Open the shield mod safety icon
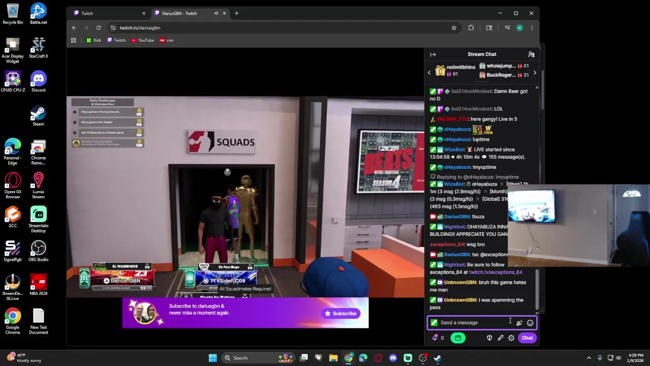 (489, 338)
